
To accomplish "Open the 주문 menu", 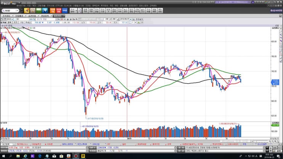I will (29, 6).
